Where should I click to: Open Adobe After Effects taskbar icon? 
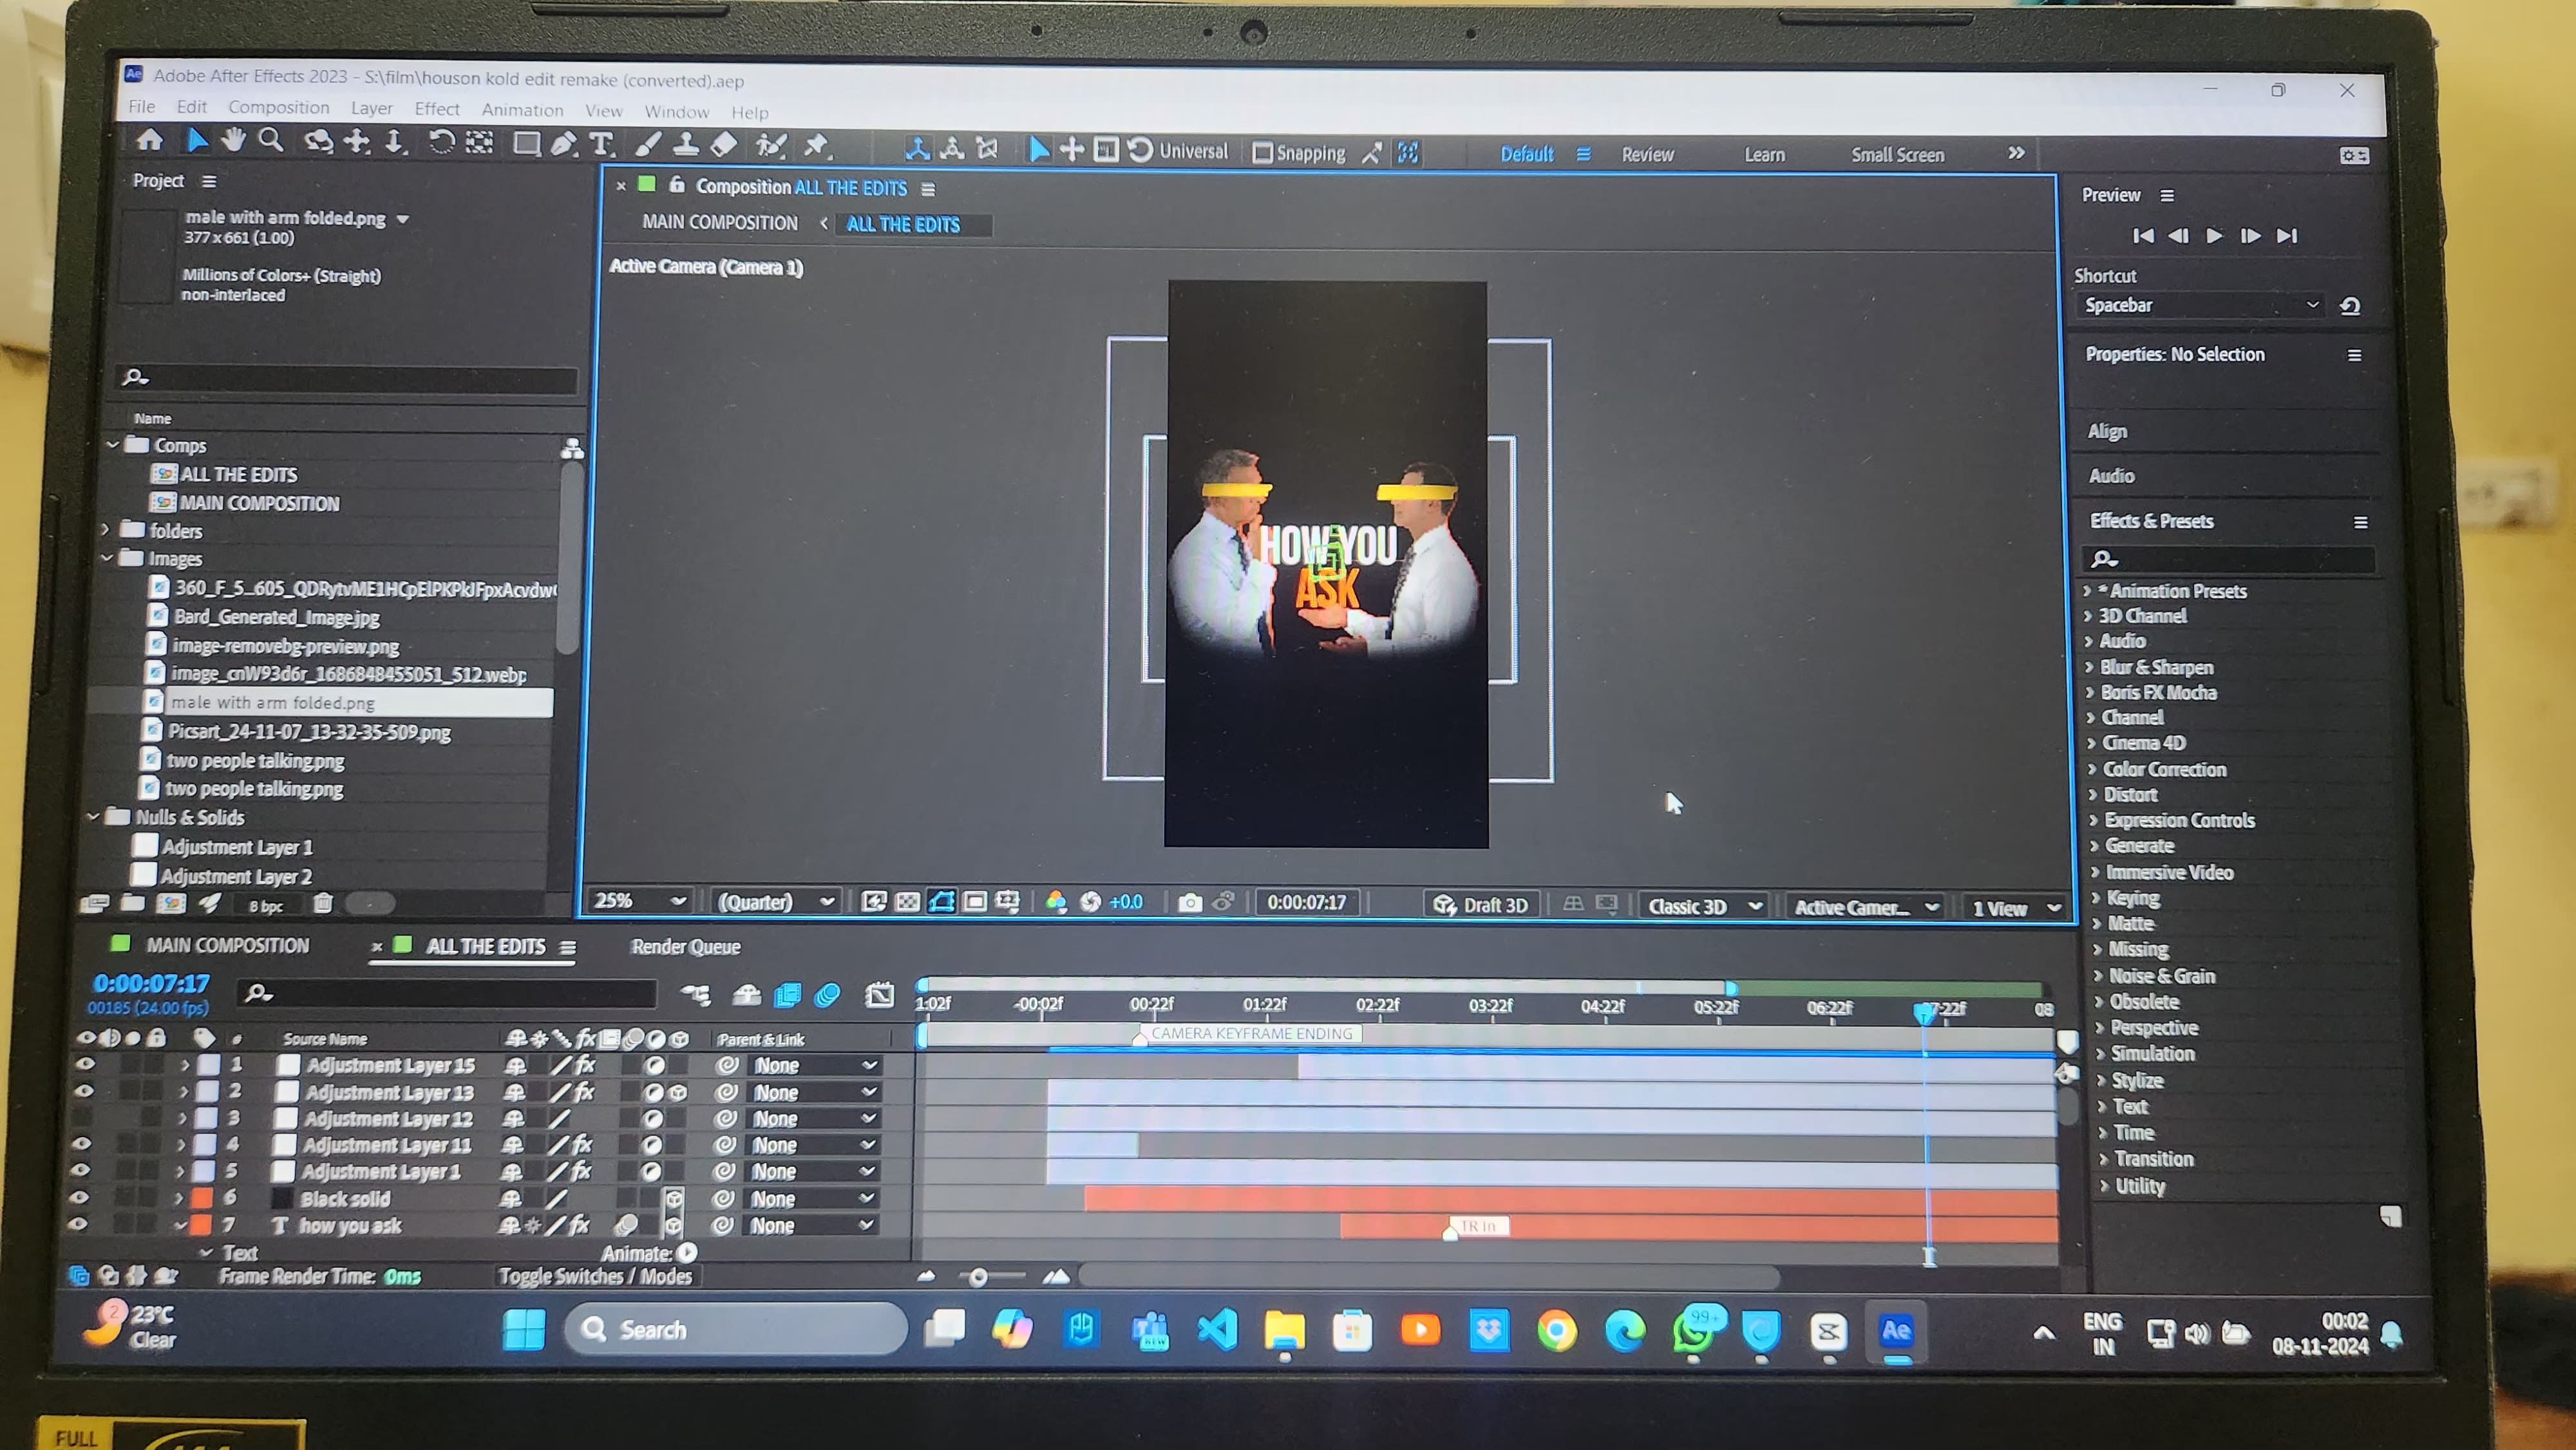[1896, 1331]
